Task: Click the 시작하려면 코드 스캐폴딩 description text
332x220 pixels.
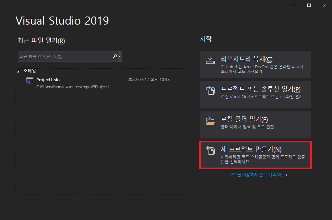Action: [x=263, y=159]
